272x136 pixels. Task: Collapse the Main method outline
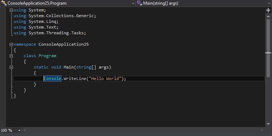pyautogui.click(x=11, y=67)
